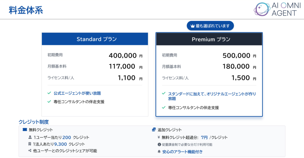Click the building icon beside 1法人あたり
The width and height of the screenshot is (304, 158).
30,144
